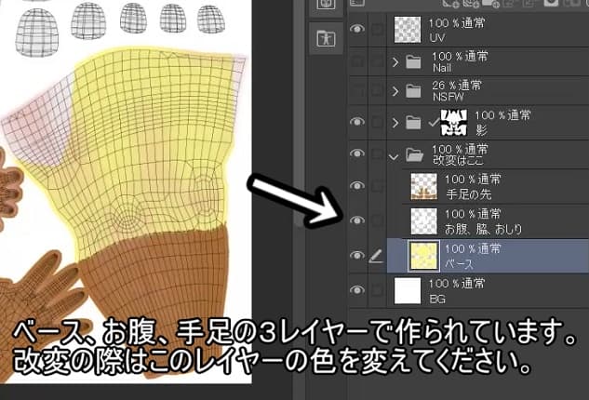Image resolution: width=589 pixels, height=400 pixels.
Task: Hide the 手足の先 layer
Action: pos(357,185)
